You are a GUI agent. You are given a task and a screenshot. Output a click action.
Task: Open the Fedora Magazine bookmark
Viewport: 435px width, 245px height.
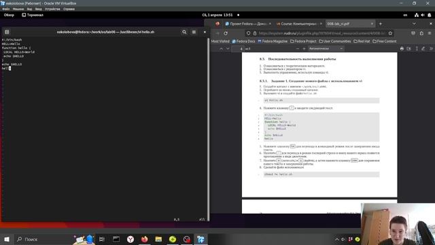pyautogui.click(x=273, y=42)
